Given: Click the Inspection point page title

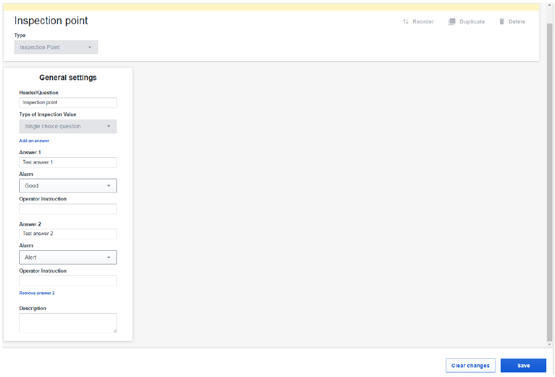Looking at the screenshot, I should tap(51, 21).
